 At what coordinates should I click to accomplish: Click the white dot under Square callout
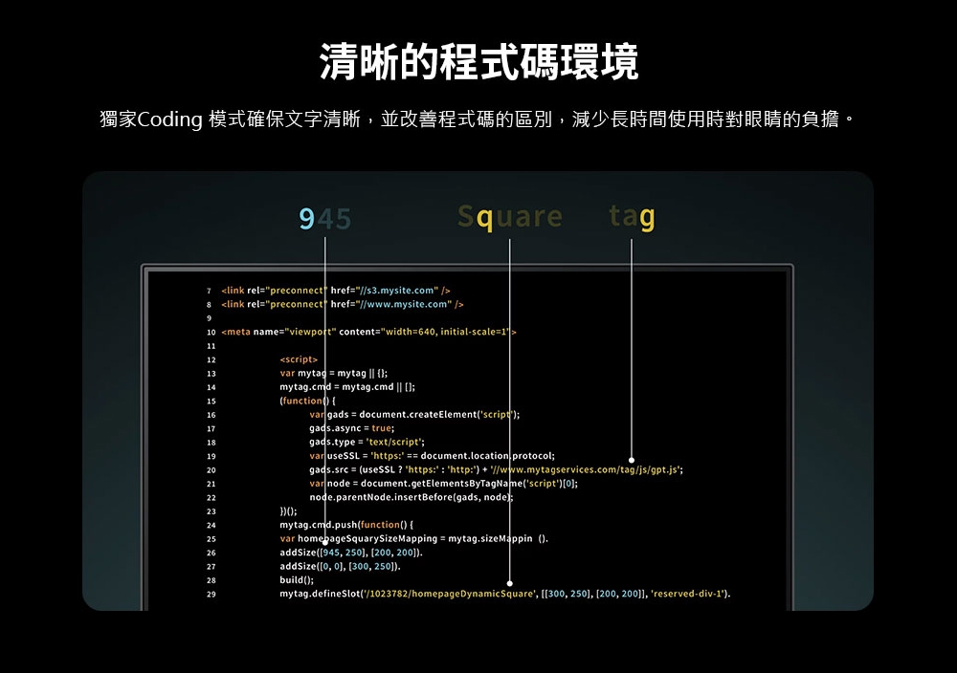510,583
